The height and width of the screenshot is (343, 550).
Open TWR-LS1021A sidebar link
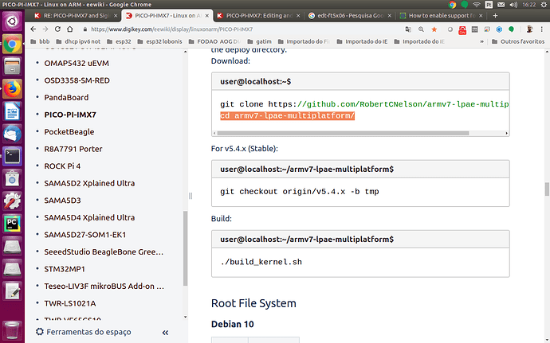(x=70, y=303)
